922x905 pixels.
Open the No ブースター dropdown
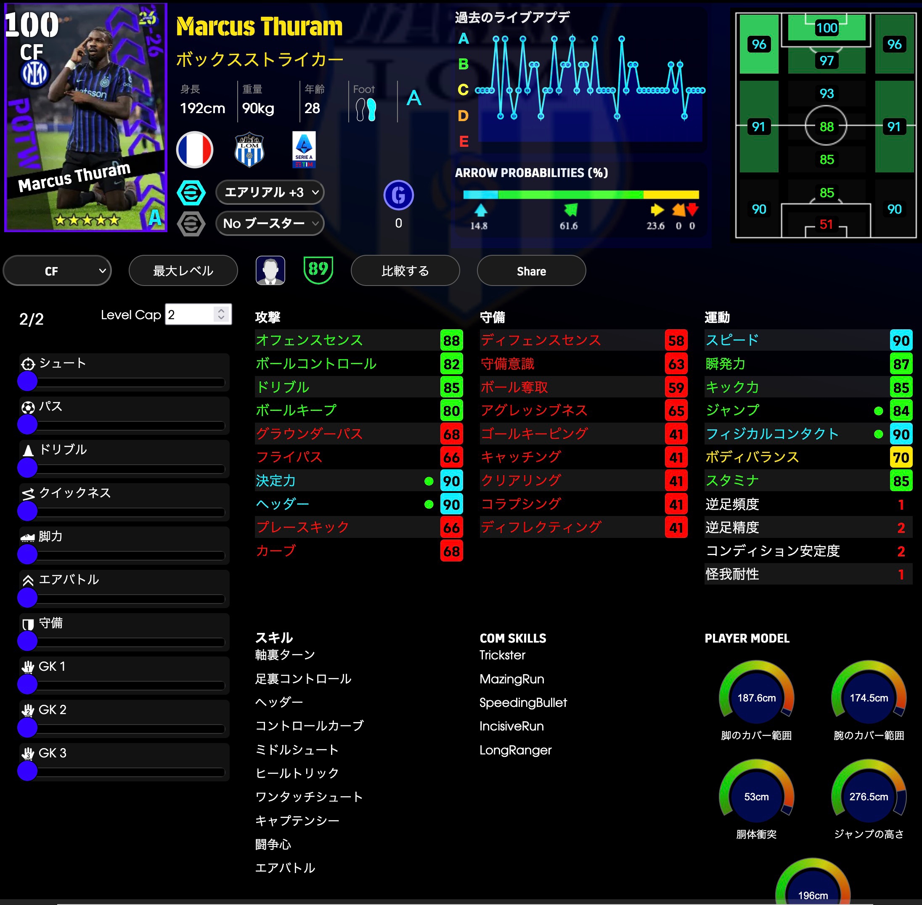point(270,223)
